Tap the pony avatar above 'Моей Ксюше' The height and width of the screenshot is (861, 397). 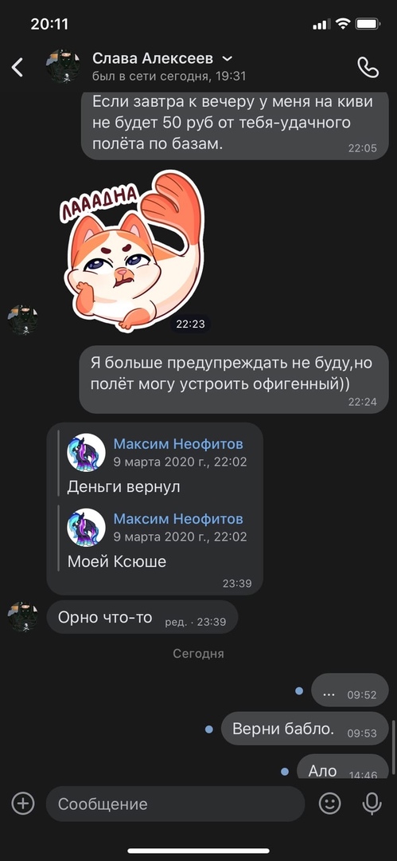[86, 527]
